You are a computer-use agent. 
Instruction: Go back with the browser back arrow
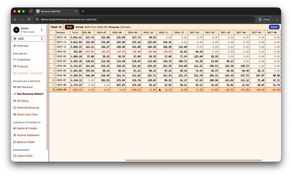pyautogui.click(x=15, y=19)
